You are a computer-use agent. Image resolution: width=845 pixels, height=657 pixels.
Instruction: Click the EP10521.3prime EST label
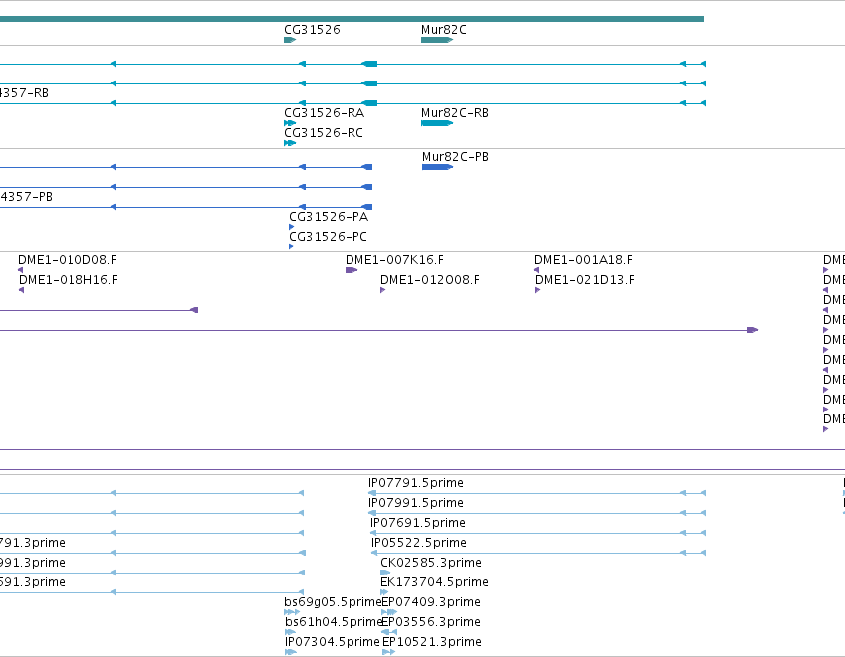click(432, 642)
